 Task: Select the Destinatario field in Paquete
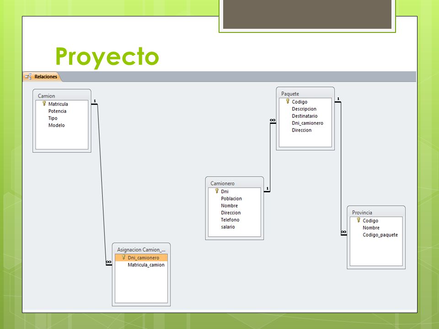305,116
